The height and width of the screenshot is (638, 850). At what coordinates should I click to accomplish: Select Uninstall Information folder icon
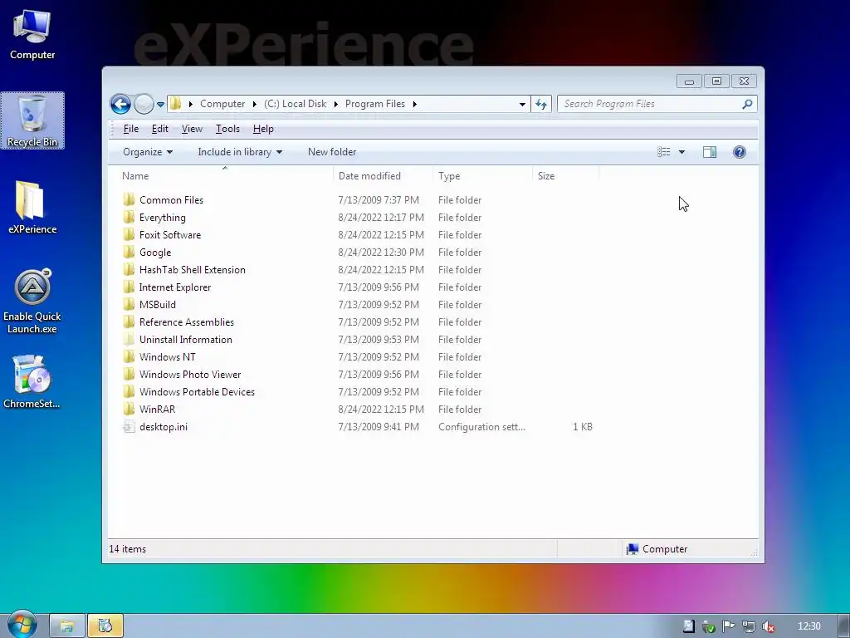click(129, 339)
